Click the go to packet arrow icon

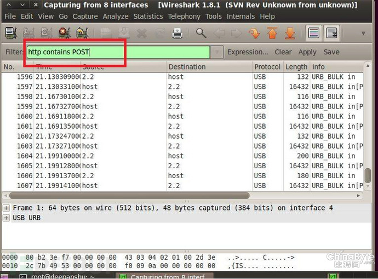coord(254,33)
